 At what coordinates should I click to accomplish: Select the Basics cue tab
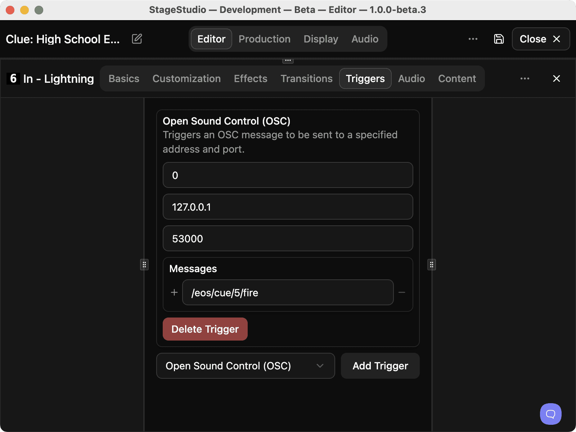(x=124, y=78)
